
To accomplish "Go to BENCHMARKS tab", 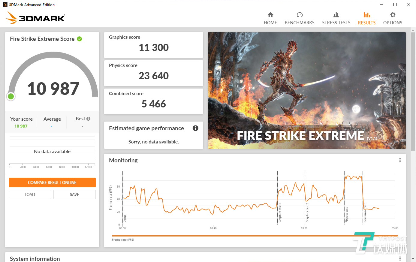I will (300, 19).
